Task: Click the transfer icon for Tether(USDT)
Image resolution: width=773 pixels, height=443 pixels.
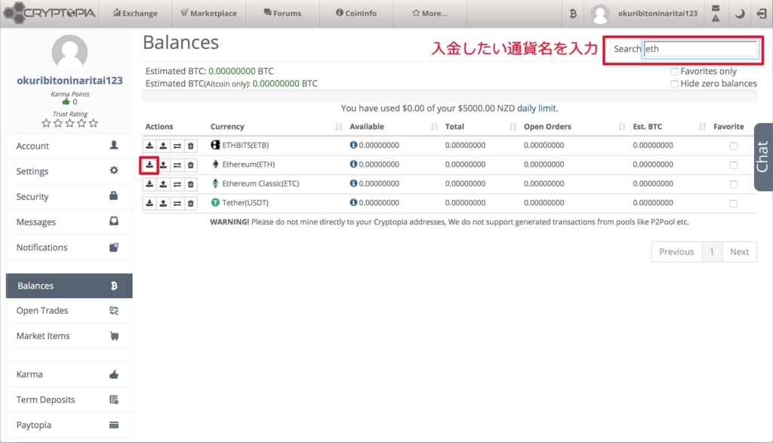Action: tap(177, 203)
